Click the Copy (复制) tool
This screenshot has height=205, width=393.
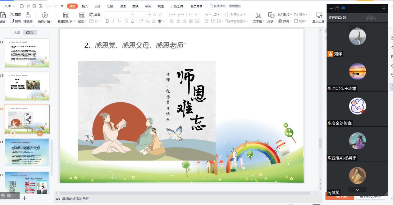click(15, 21)
